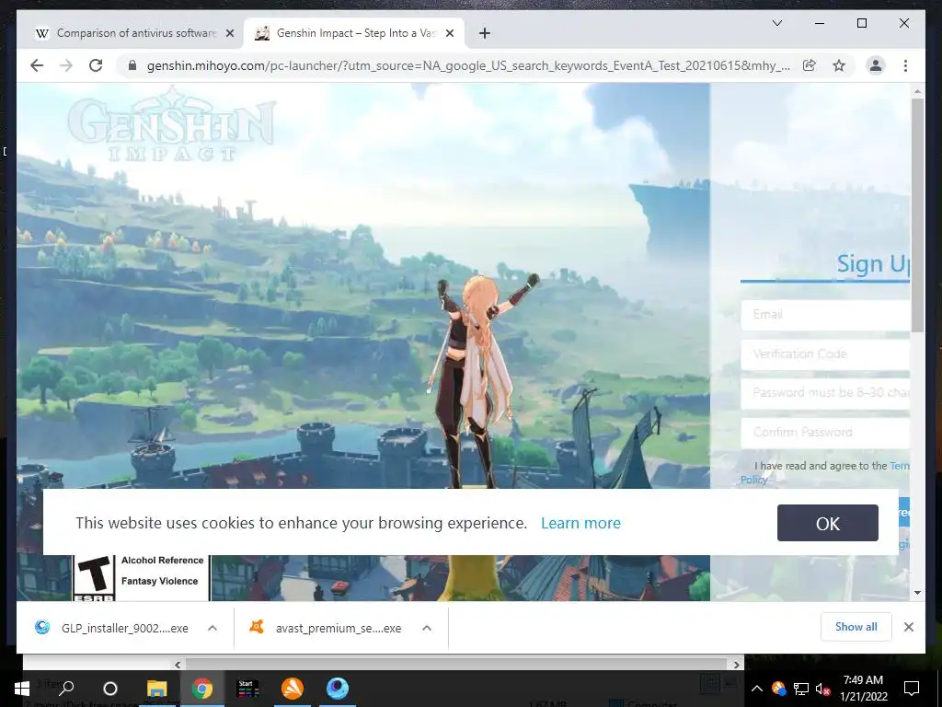Open a new browser tab
Viewport: 942px width, 707px height.
click(x=485, y=34)
